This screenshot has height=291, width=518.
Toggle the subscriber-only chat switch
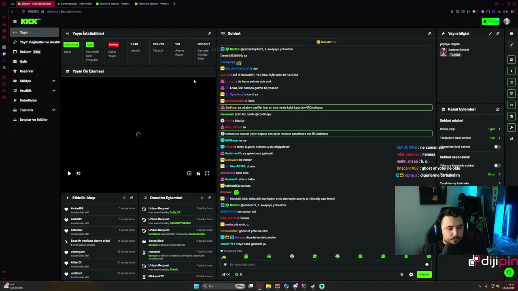497,147
